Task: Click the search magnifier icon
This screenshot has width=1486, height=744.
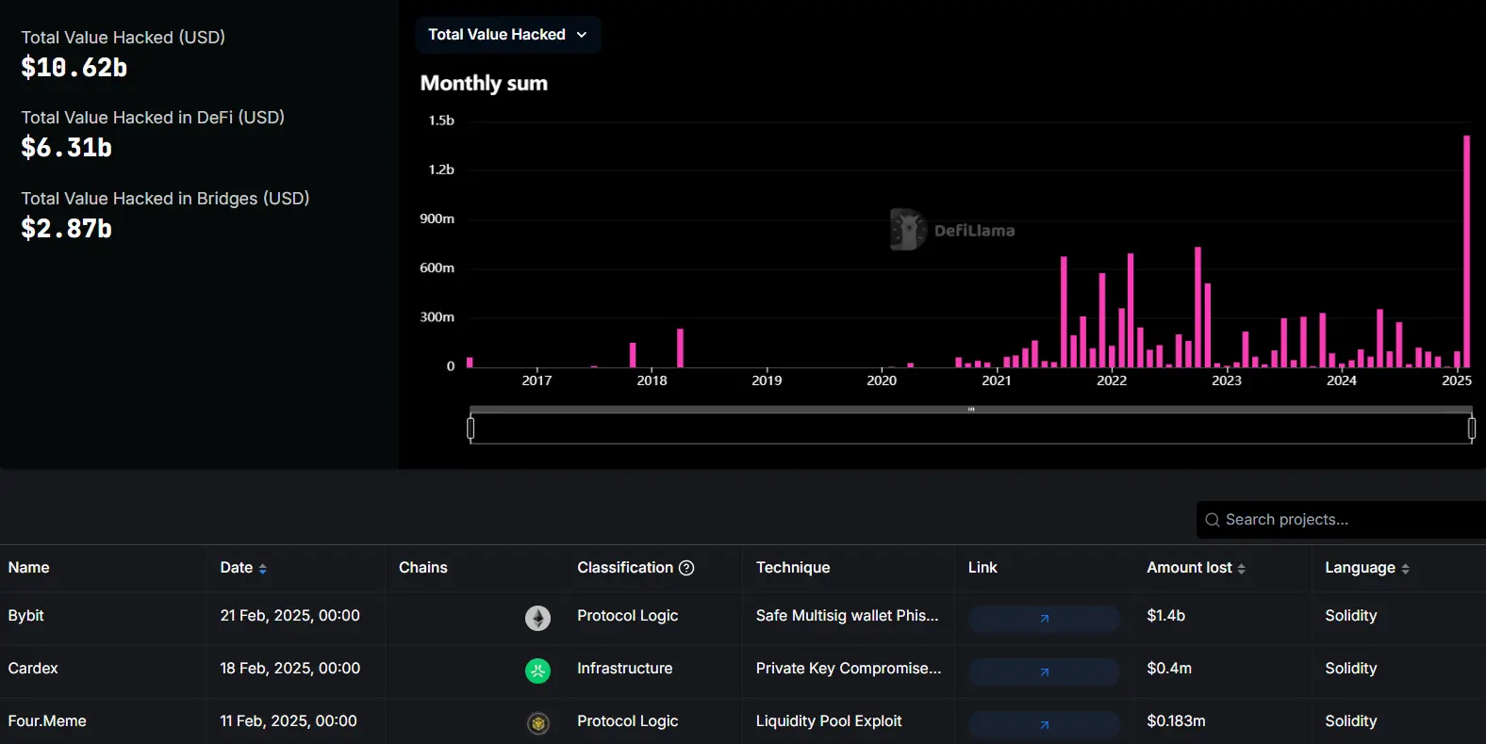Action: [1213, 520]
